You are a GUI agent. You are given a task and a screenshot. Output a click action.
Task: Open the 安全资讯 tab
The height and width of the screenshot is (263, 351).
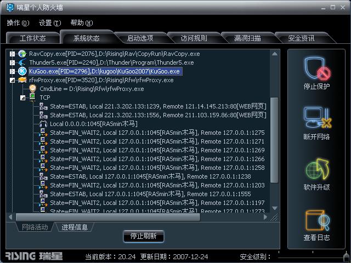click(301, 38)
